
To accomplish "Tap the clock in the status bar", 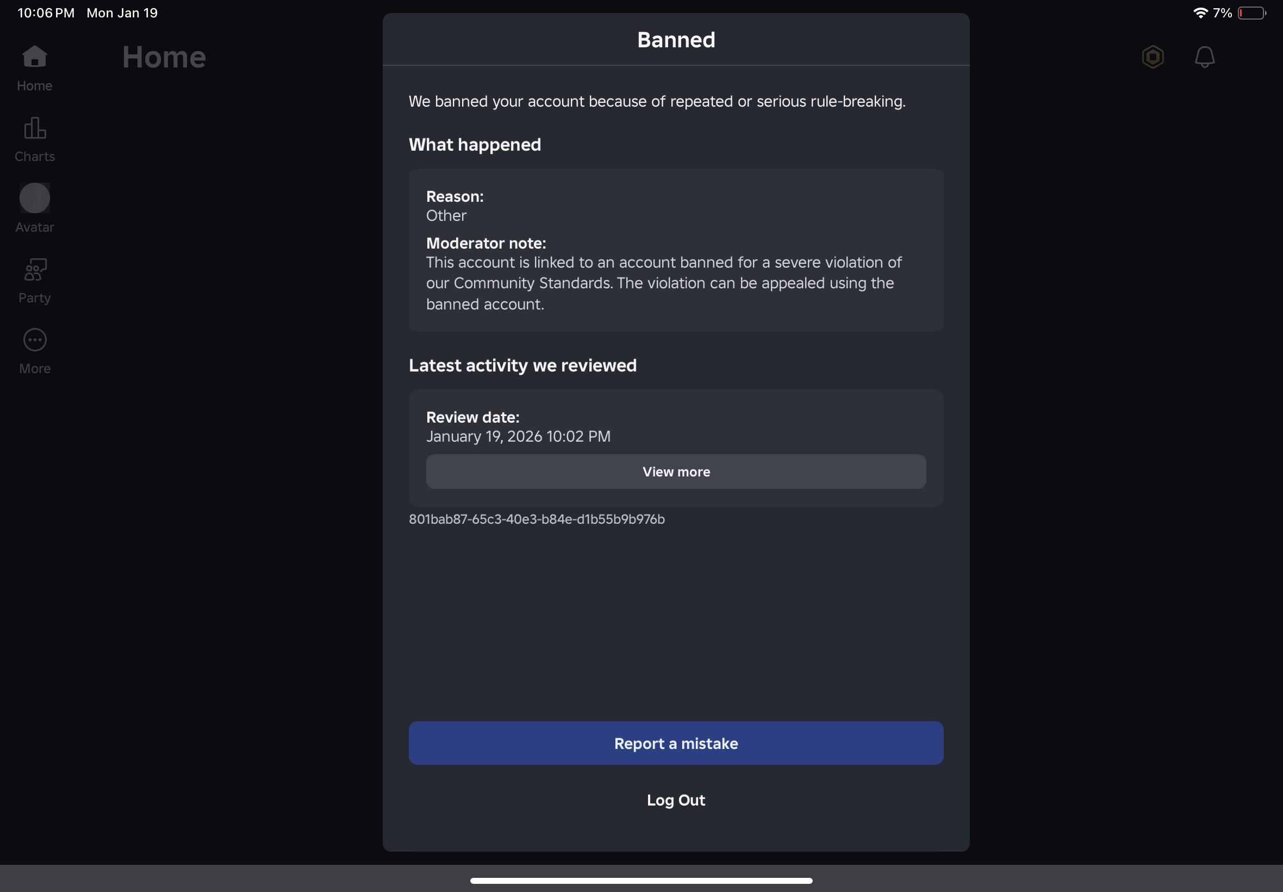I will [45, 13].
